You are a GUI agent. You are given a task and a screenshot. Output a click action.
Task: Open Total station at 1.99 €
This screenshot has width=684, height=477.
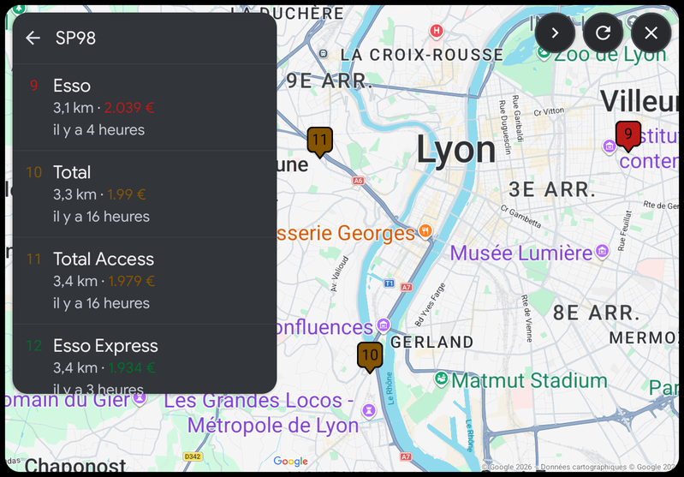(x=145, y=194)
